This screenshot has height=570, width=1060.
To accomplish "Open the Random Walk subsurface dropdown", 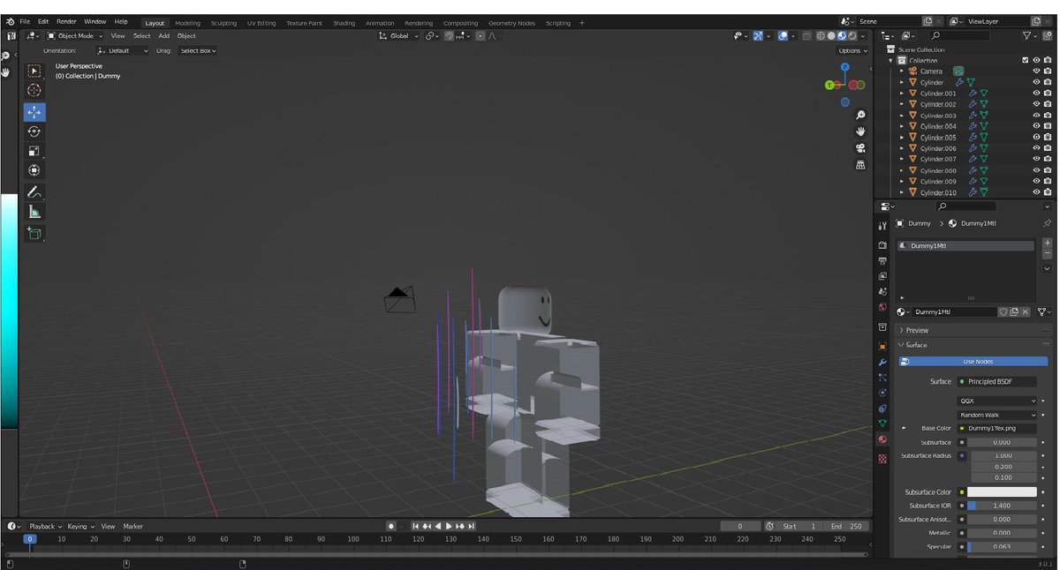I will [x=998, y=415].
